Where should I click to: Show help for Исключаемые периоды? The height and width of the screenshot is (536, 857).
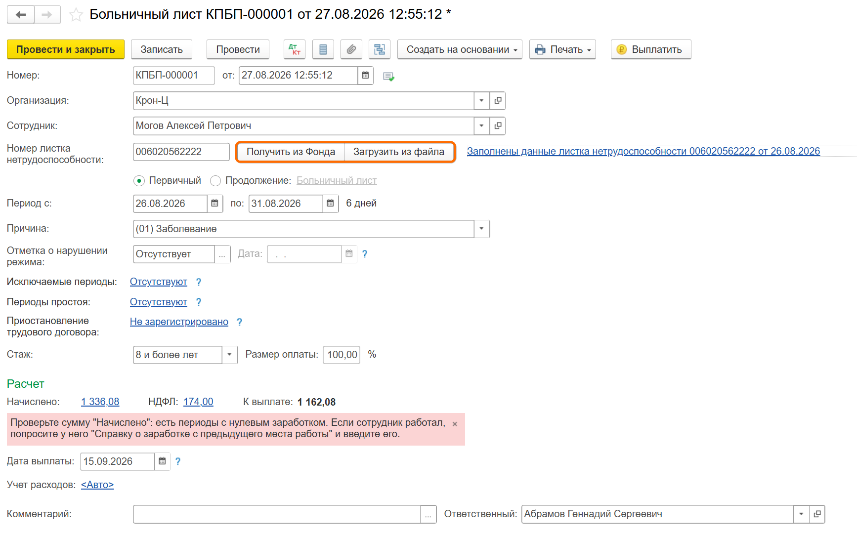[199, 282]
